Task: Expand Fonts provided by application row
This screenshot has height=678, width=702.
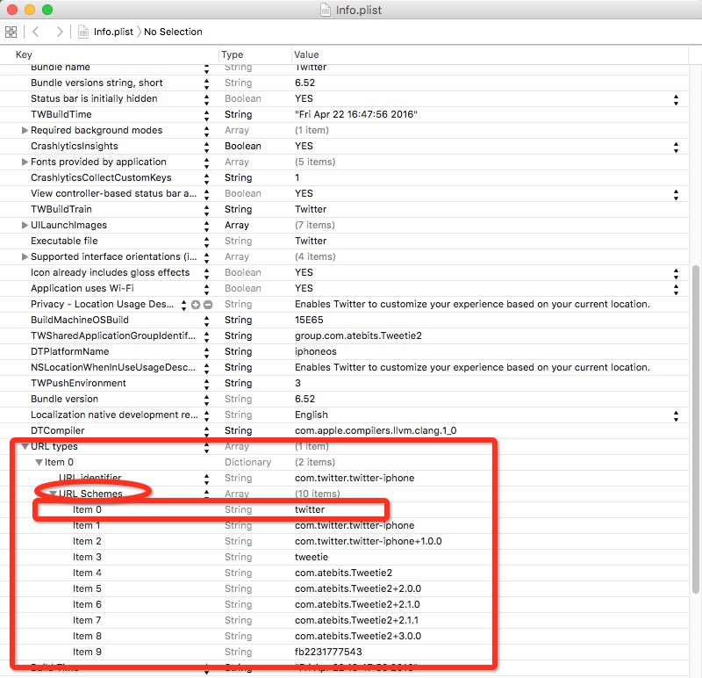Action: click(x=25, y=162)
